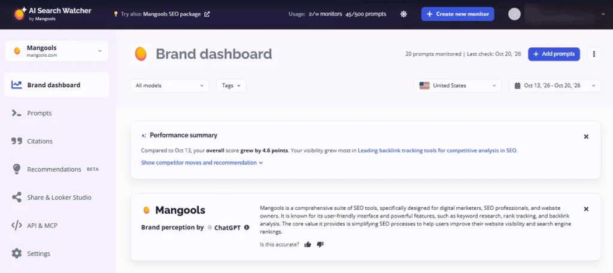
Task: Expand the account menu chevron in the header
Action: click(x=603, y=14)
